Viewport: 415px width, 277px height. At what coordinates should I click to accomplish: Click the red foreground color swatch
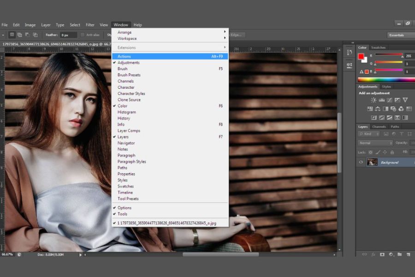[362, 57]
